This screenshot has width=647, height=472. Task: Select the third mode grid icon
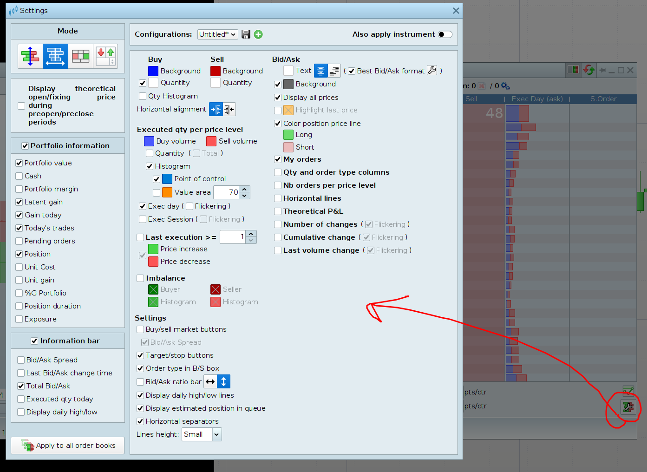(80, 56)
